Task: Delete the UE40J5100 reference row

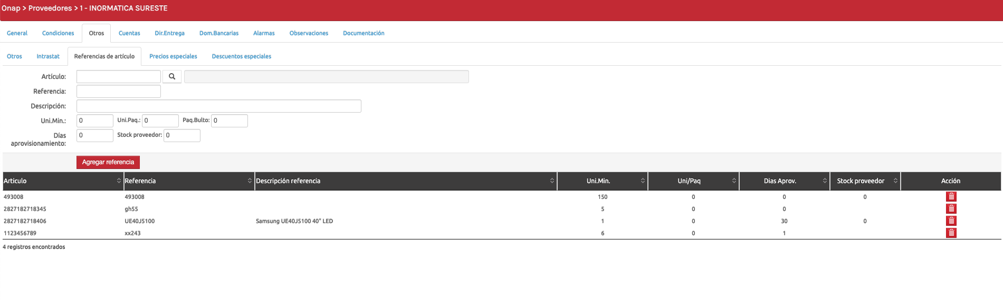Action: (951, 221)
